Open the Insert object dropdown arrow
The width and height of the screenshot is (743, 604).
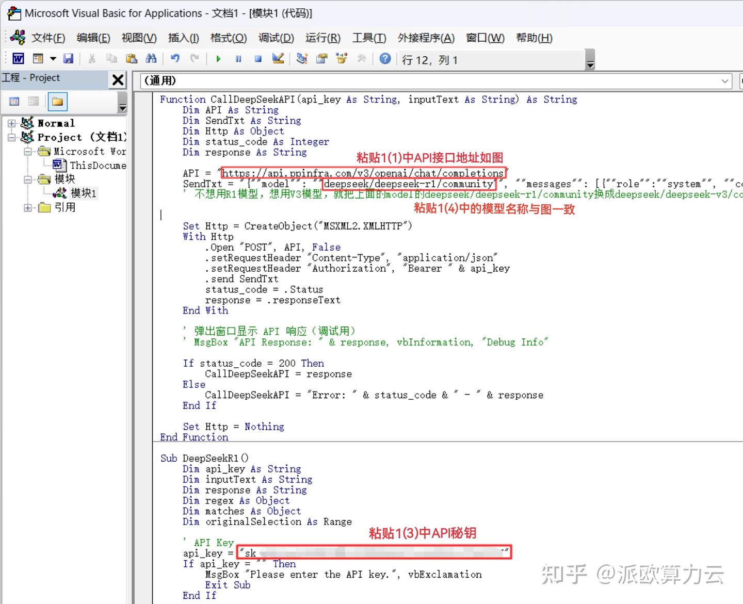click(53, 59)
